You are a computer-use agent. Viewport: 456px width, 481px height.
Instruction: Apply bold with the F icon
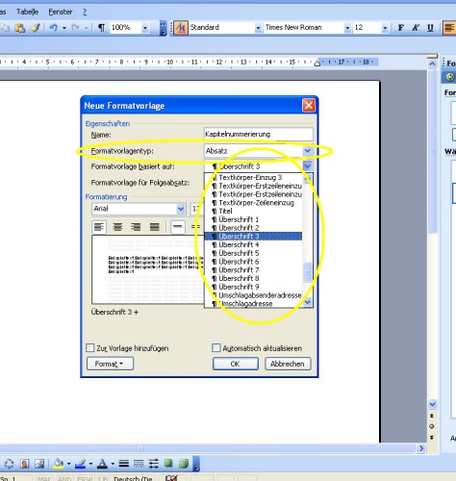(400, 28)
